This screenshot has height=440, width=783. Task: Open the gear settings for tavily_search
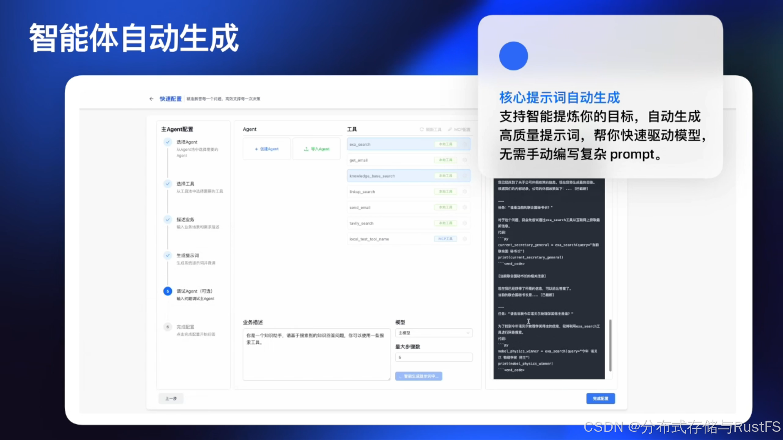pos(464,223)
